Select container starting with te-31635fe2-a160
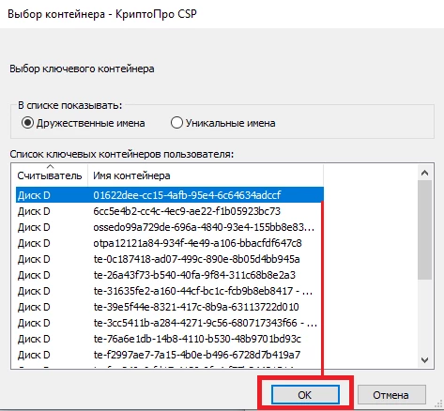 [170, 291]
